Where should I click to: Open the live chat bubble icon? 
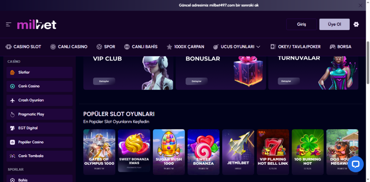(356, 164)
